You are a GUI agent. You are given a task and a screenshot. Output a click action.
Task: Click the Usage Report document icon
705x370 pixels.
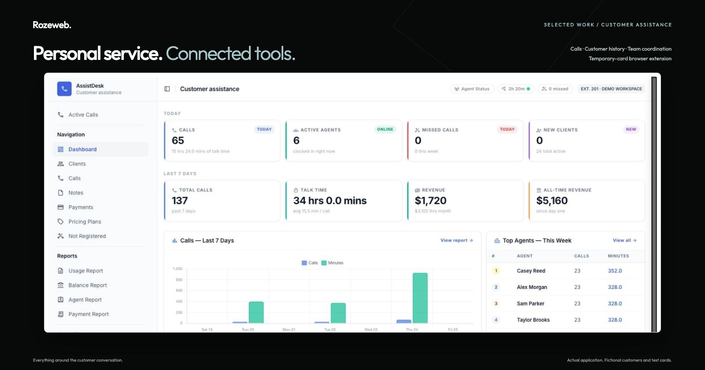[61, 271]
